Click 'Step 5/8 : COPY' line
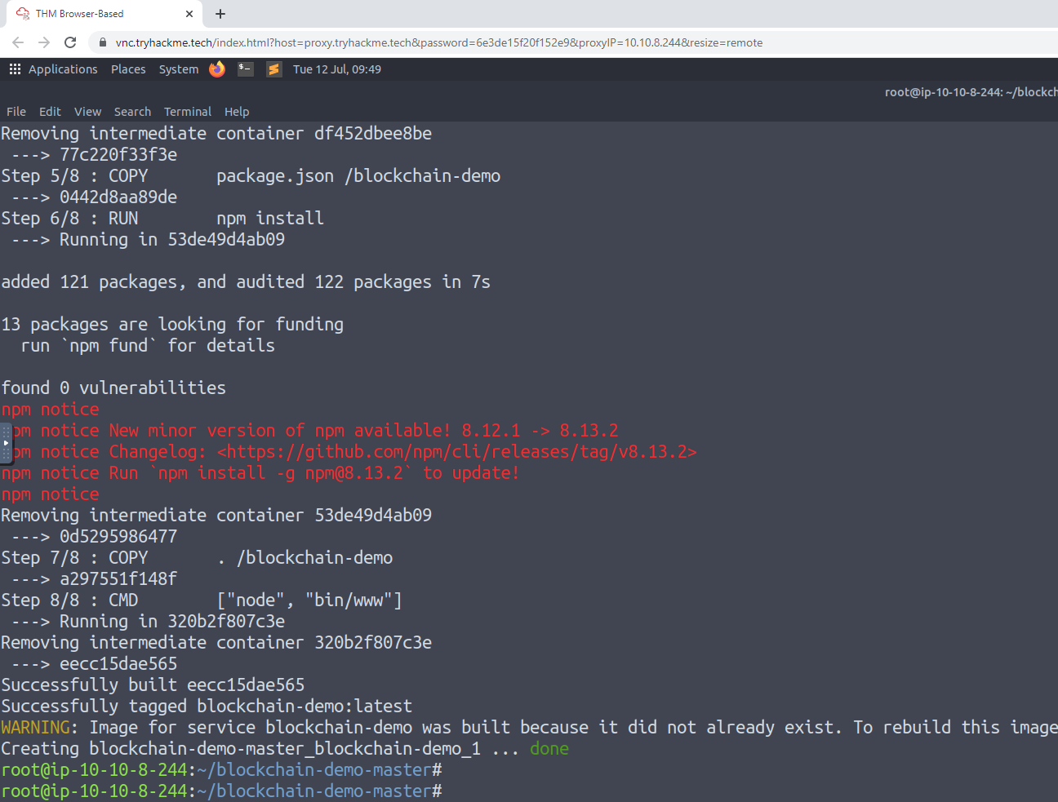 pos(251,176)
